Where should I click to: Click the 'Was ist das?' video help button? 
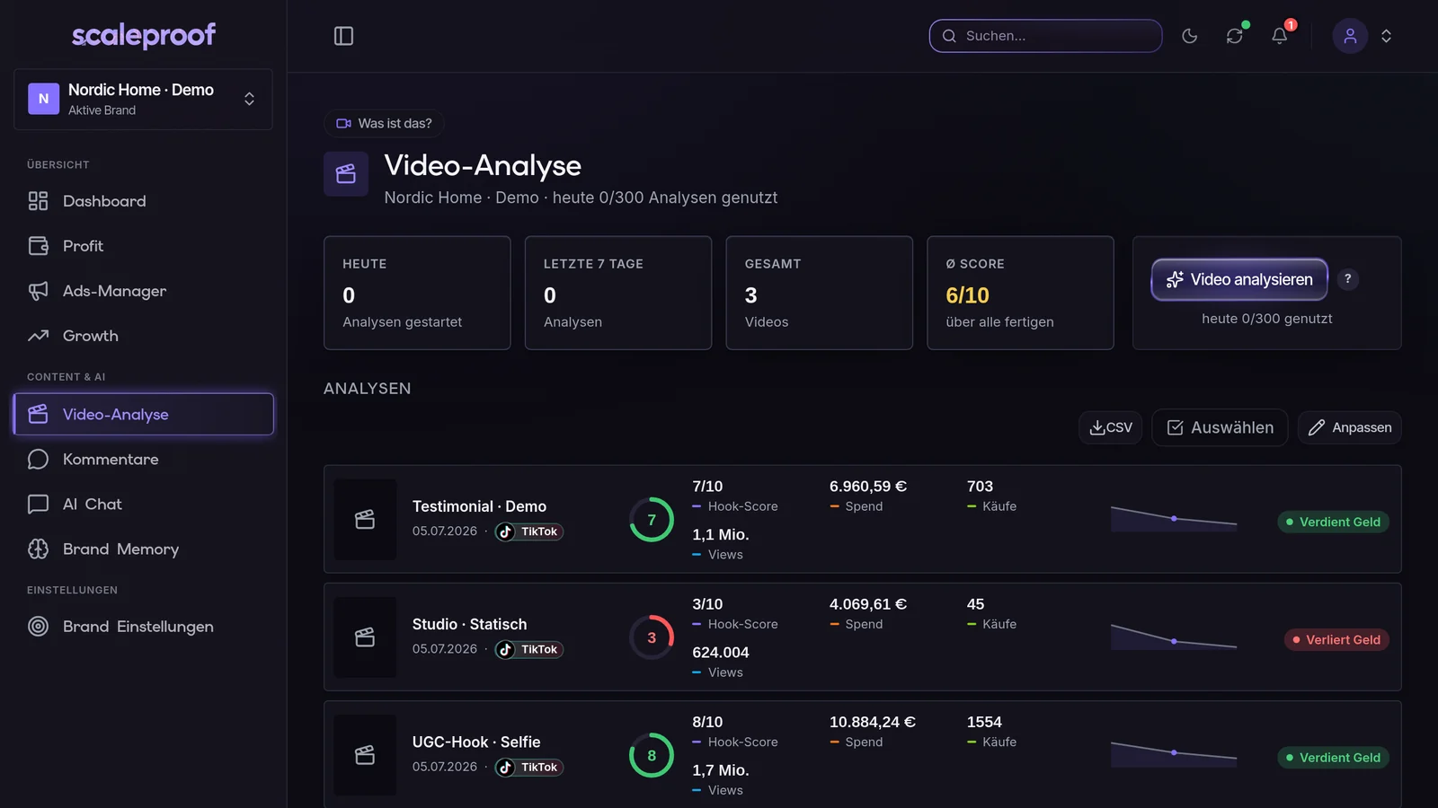tap(384, 123)
